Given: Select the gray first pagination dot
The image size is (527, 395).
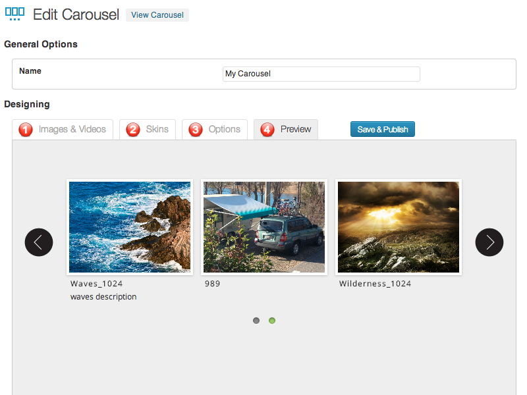Looking at the screenshot, I should pos(256,321).
